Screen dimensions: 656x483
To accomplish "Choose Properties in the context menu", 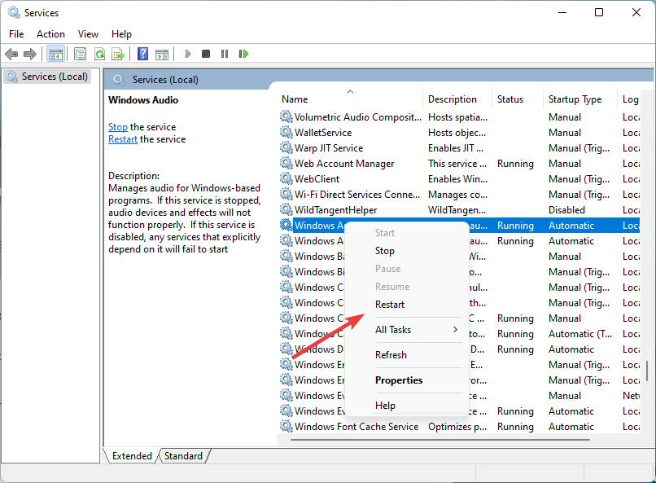I will tap(407, 380).
